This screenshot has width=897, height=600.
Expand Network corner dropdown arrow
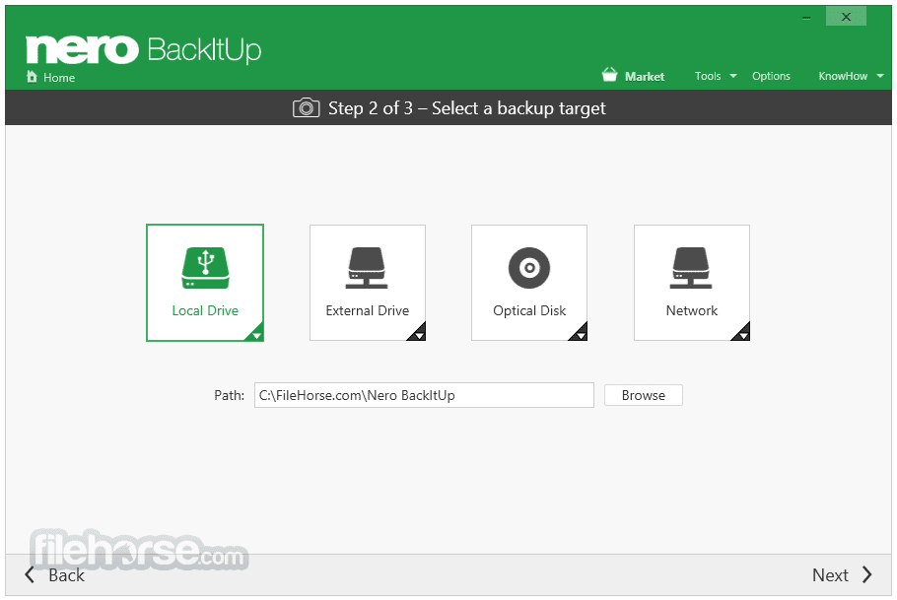(x=743, y=335)
